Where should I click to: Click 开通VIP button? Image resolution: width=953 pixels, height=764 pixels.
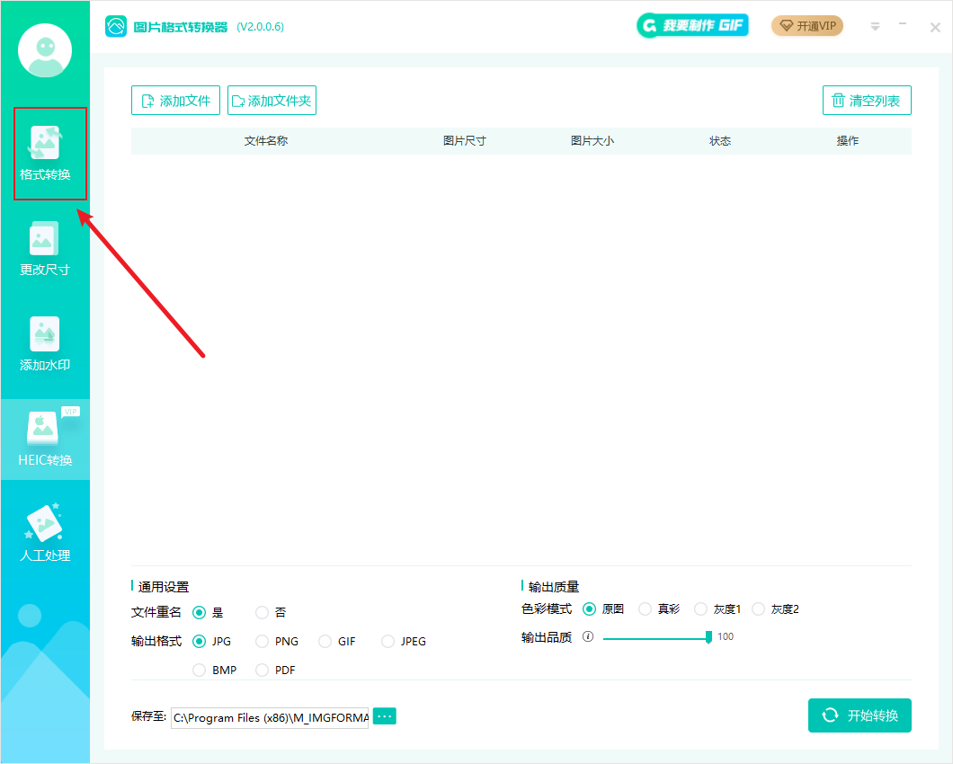(x=807, y=26)
